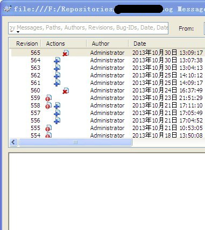Click the deleted-action icon in revision 565 row
This screenshot has height=230, width=205.
(66, 53)
